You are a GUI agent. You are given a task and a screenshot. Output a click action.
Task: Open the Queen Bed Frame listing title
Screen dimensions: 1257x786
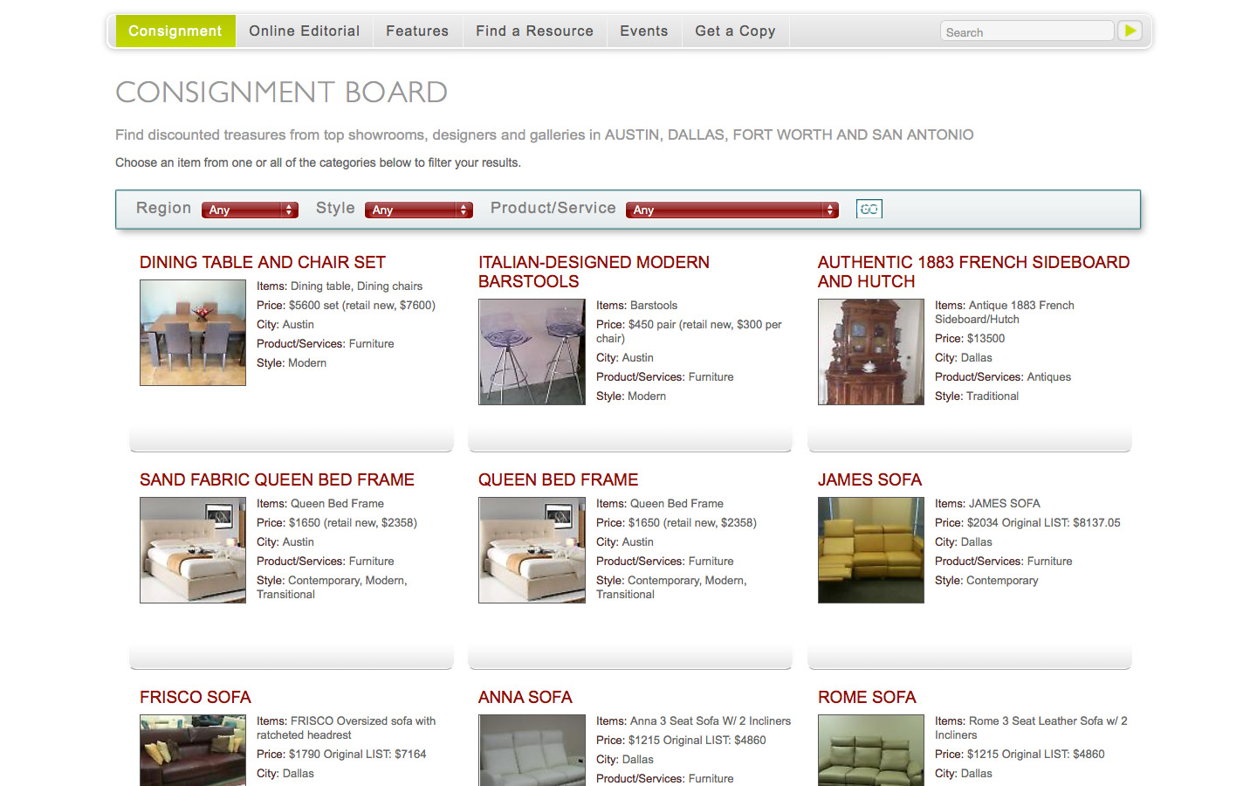pyautogui.click(x=558, y=479)
